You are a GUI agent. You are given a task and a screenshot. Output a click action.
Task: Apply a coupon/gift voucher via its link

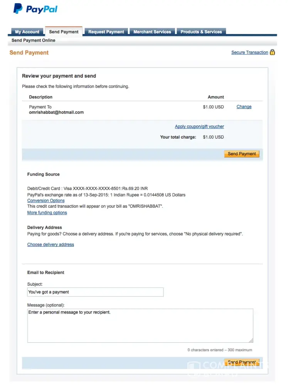[x=199, y=127]
